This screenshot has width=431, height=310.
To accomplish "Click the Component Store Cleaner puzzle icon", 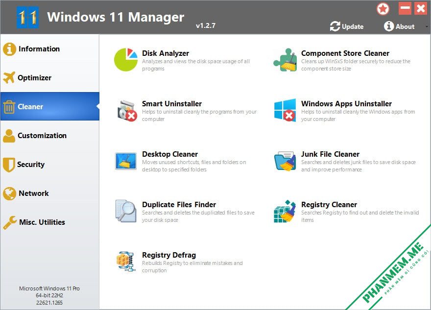I will pos(285,60).
